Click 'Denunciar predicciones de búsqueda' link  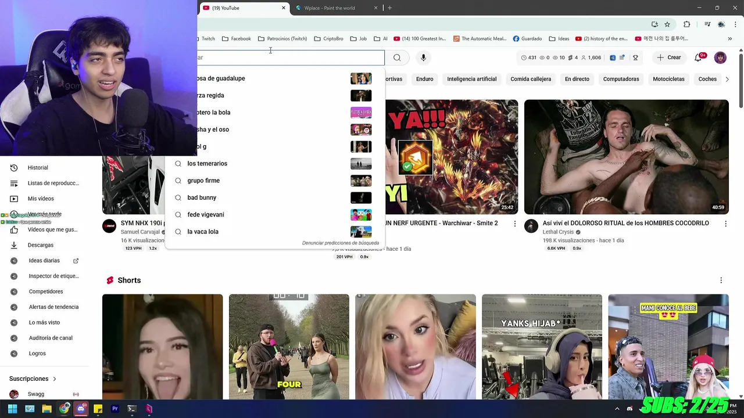340,243
